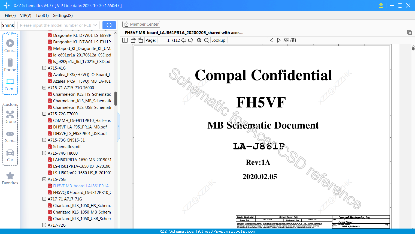Rotate the page counterclockwise
This screenshot has width=415, height=234.
[x=133, y=40]
